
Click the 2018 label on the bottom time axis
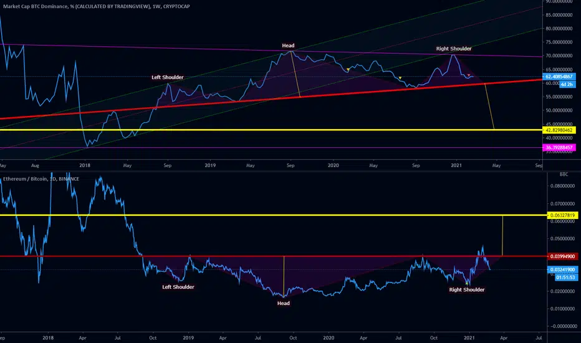[x=48, y=338]
